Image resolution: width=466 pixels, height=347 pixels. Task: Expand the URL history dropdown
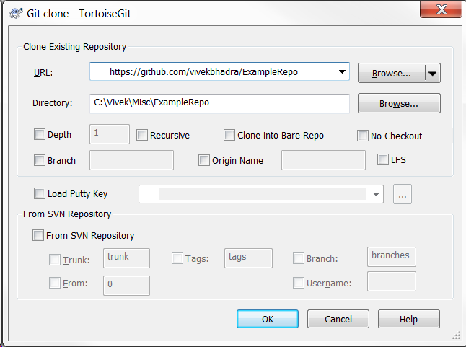342,72
